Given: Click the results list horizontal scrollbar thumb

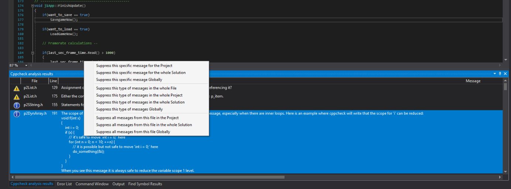Looking at the screenshot, I should (x=150, y=177).
